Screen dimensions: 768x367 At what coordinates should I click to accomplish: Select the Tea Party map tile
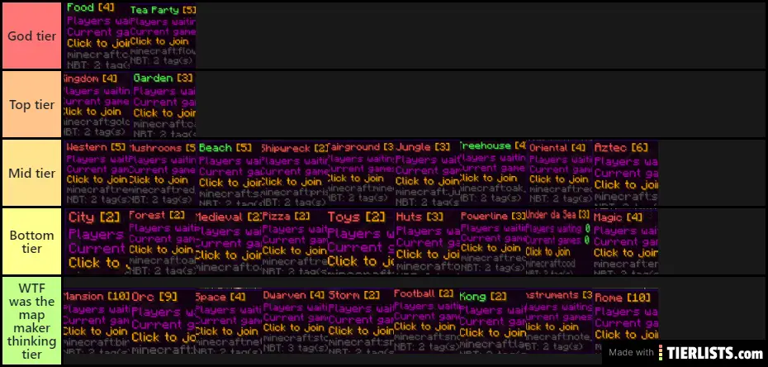164,35
